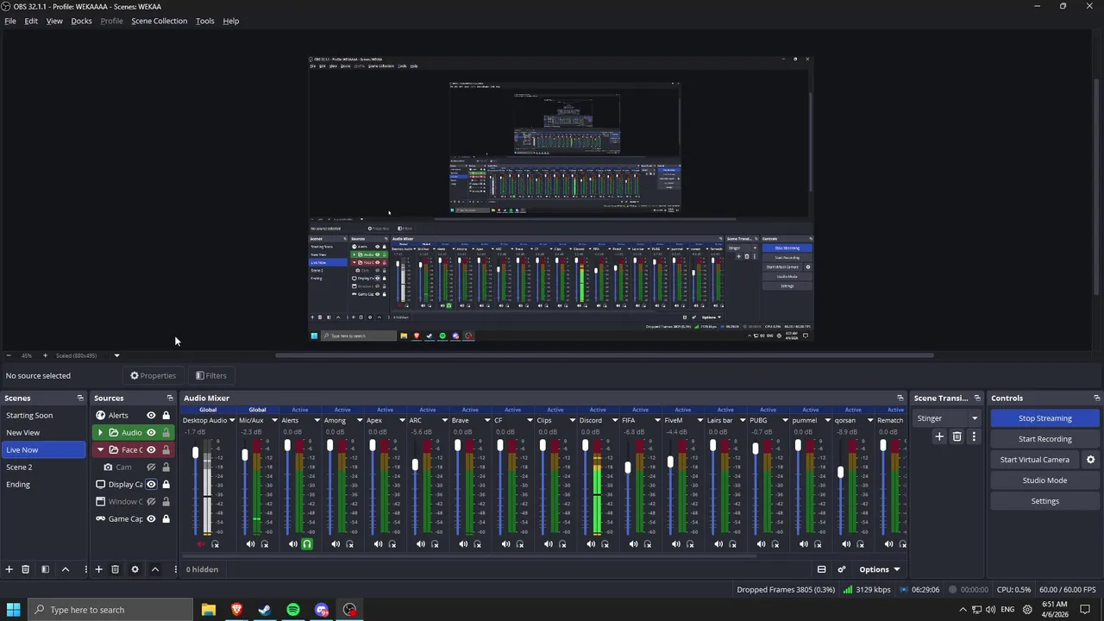Image resolution: width=1104 pixels, height=621 pixels.
Task: Toggle mixer layout icon left of gears
Action: (x=821, y=569)
